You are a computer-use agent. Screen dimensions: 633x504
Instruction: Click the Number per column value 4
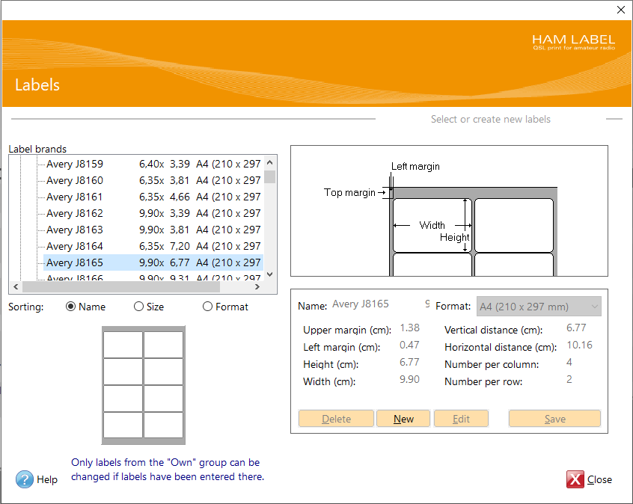[x=569, y=362]
